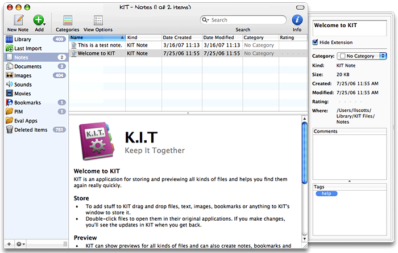Open the gear action menu
This screenshot has width=398, height=253.
(x=20, y=244)
